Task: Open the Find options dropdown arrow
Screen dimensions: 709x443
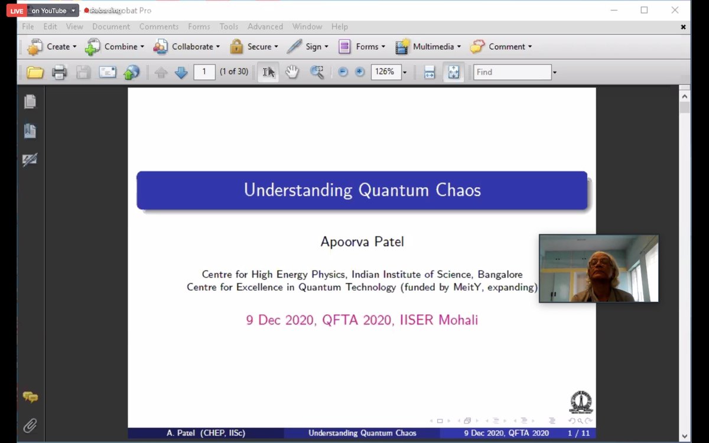Action: point(555,72)
